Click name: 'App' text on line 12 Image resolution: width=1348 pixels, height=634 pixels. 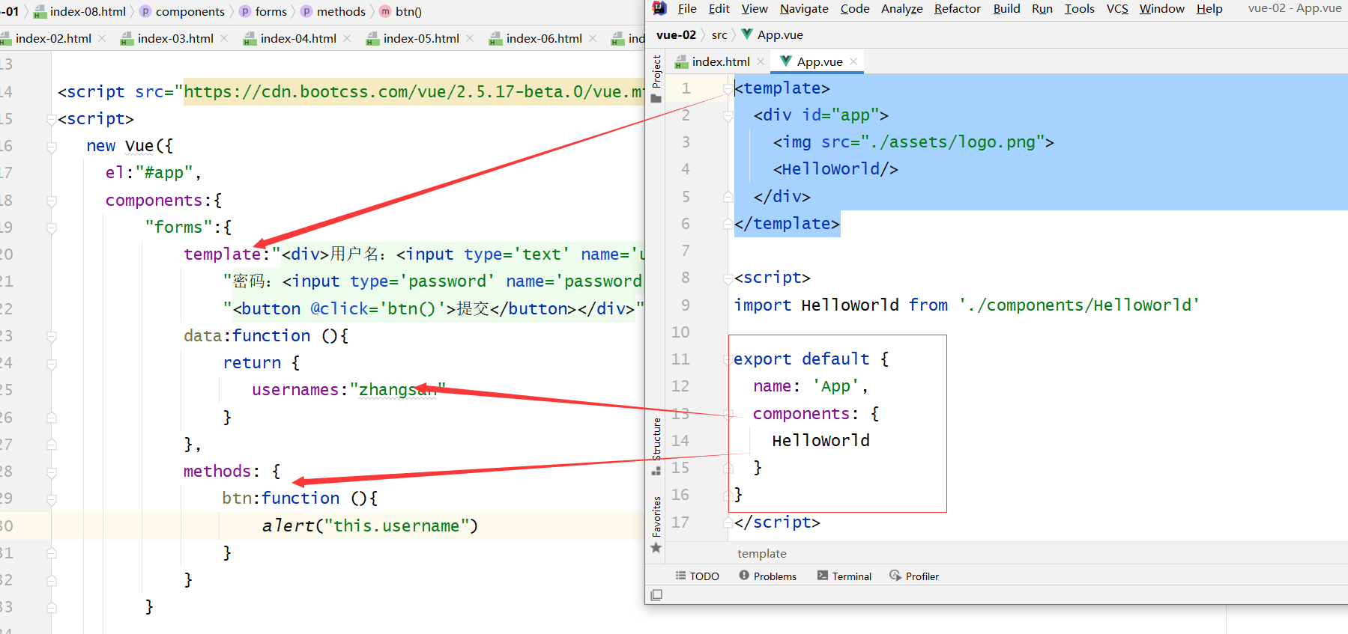tap(811, 386)
